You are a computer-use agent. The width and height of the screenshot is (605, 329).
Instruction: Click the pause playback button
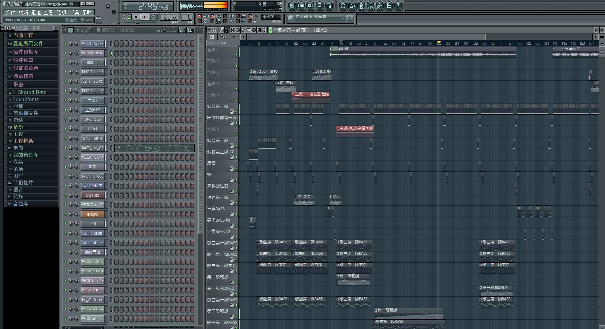pos(136,17)
